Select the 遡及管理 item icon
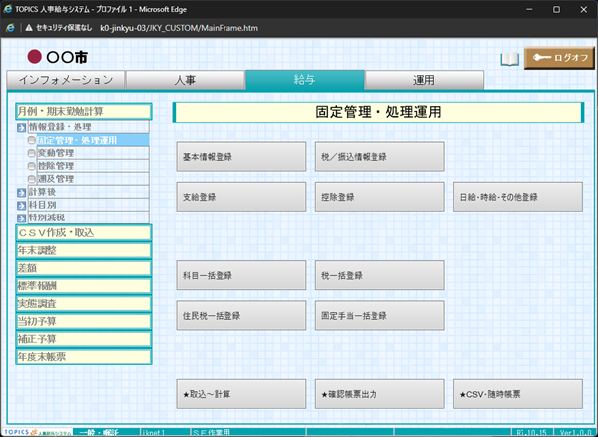The image size is (598, 437). [32, 179]
